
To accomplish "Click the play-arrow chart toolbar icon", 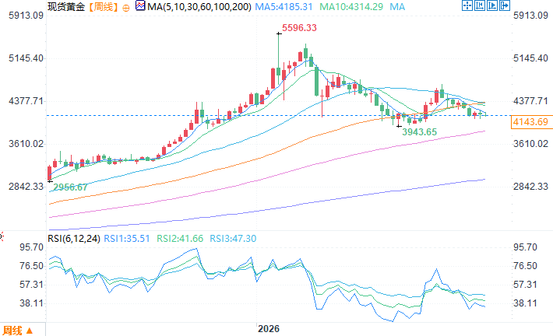I will 492,5.
